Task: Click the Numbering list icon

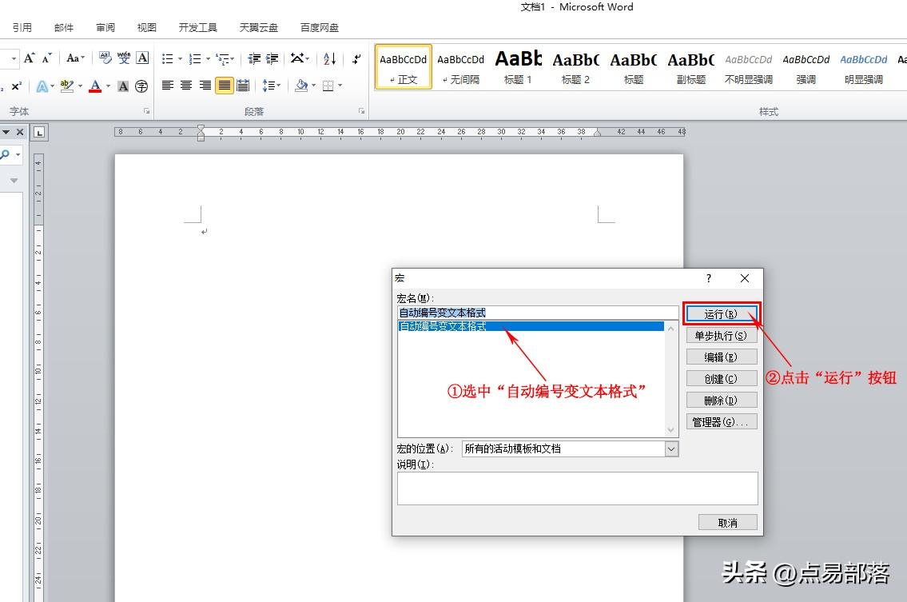Action: click(x=195, y=58)
